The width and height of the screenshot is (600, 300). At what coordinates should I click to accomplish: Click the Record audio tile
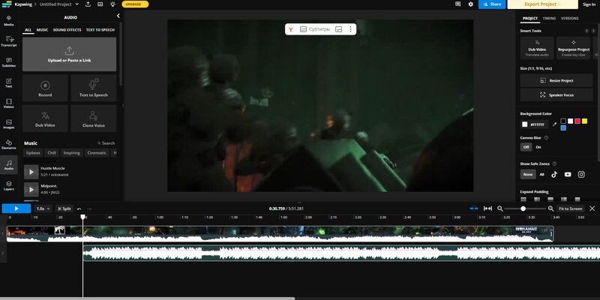(45, 88)
